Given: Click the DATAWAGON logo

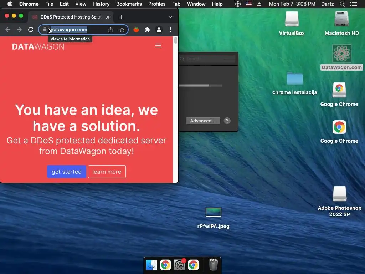Looking at the screenshot, I should coord(38,47).
